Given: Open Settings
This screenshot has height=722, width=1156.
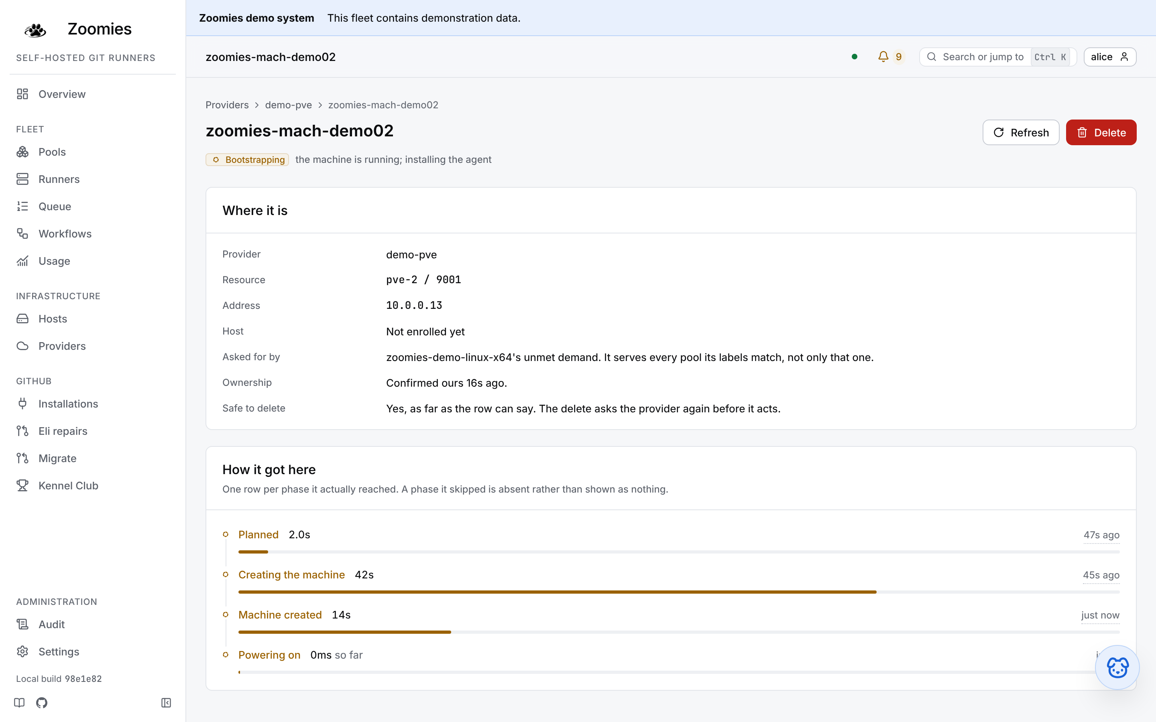Looking at the screenshot, I should pos(93,651).
